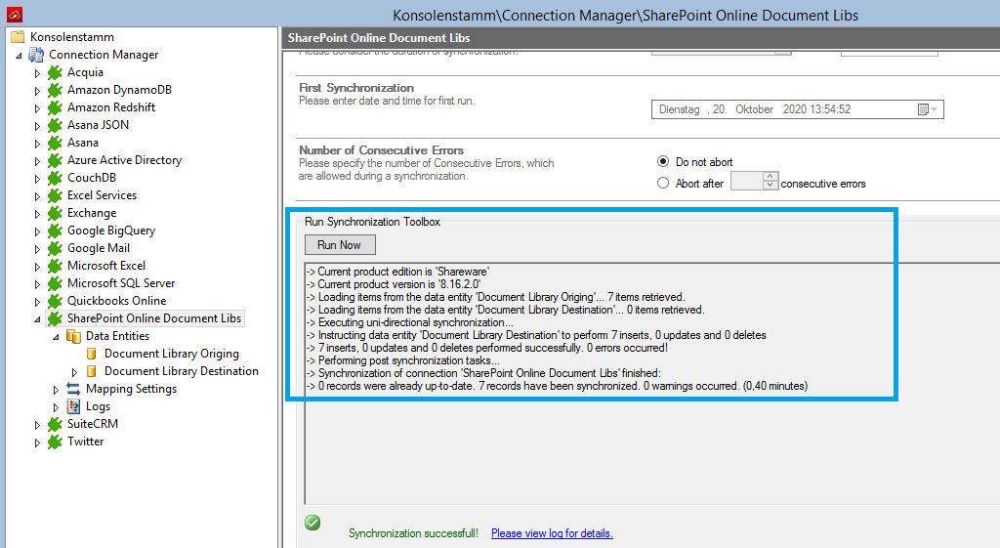Select Google BigQuery connection

coord(110,231)
